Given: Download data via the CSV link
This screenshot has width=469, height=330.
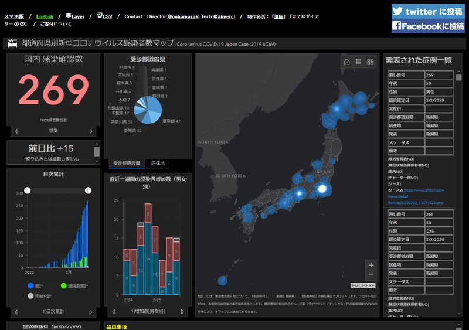Looking at the screenshot, I should tap(104, 16).
